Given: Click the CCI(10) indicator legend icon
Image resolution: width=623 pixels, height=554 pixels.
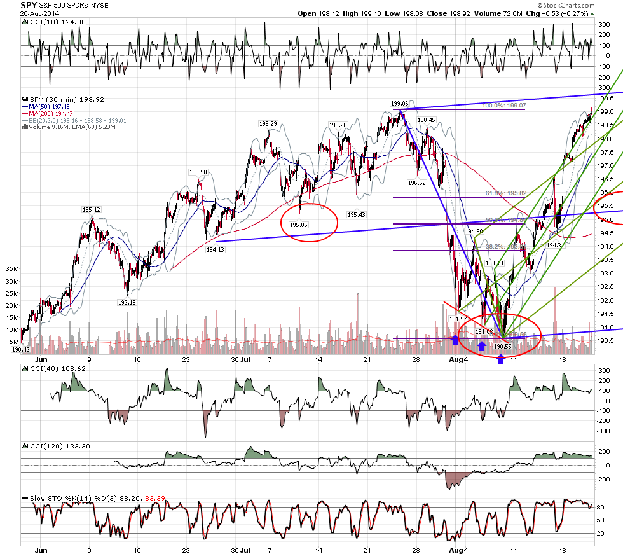Looking at the screenshot, I should (25, 22).
